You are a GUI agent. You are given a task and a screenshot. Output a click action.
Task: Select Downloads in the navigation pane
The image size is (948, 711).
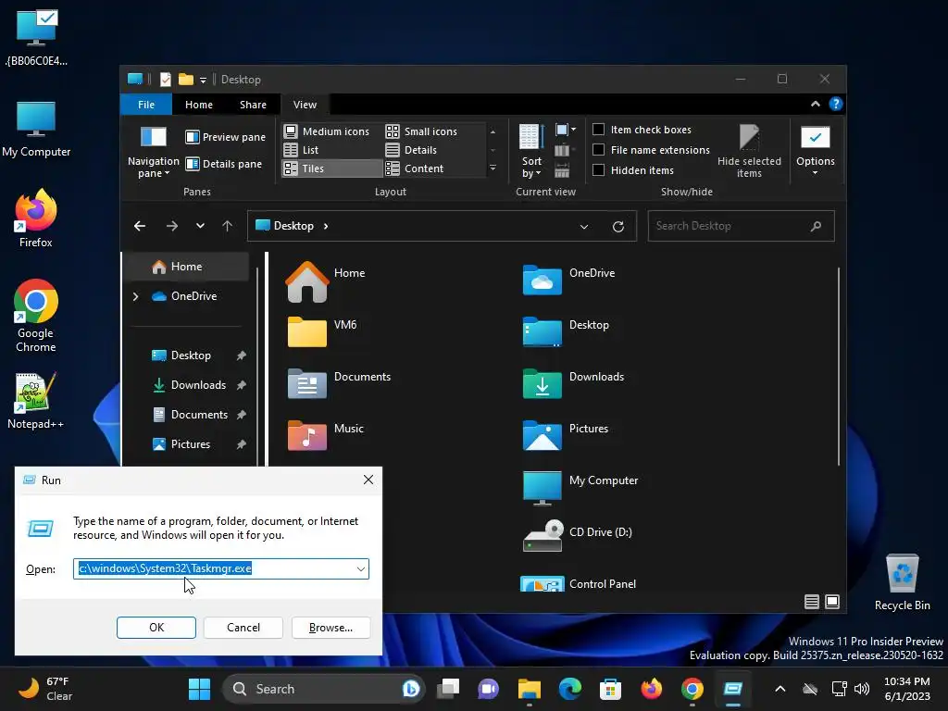(198, 385)
